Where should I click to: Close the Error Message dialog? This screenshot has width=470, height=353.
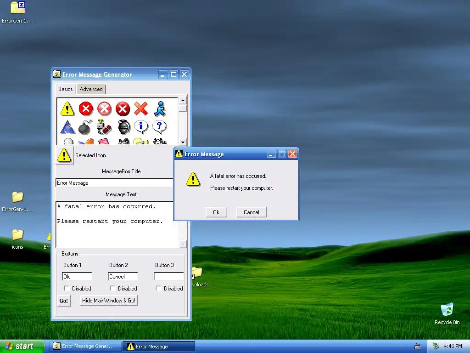(292, 154)
